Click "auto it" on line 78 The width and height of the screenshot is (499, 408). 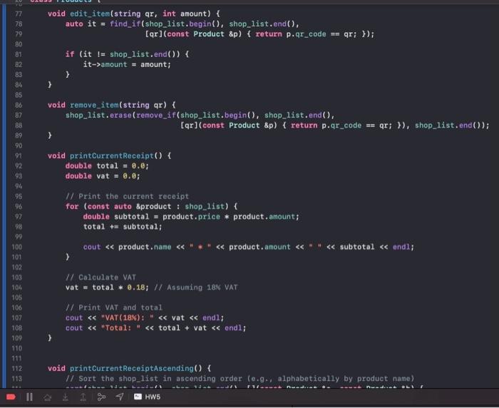pos(81,24)
